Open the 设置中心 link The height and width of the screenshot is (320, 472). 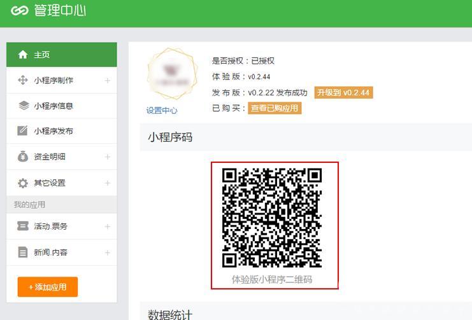162,110
